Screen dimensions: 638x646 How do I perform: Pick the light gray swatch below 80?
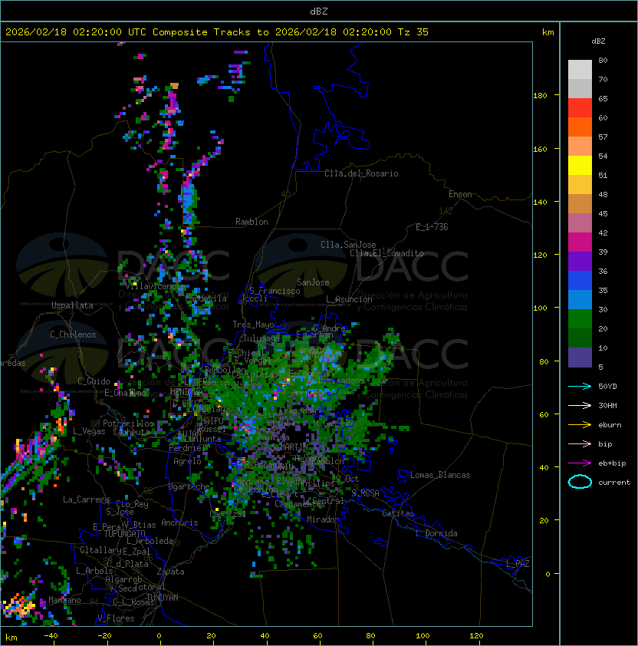[x=580, y=70]
